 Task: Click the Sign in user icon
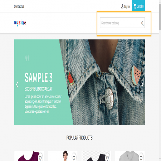pos(122,6)
